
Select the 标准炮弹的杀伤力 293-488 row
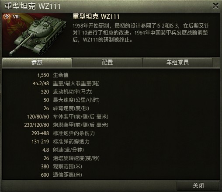click(x=63, y=133)
